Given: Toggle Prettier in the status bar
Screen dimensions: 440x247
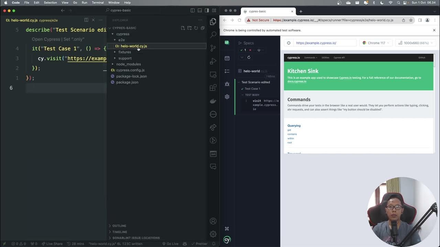Looking at the screenshot, I should click(199, 244).
